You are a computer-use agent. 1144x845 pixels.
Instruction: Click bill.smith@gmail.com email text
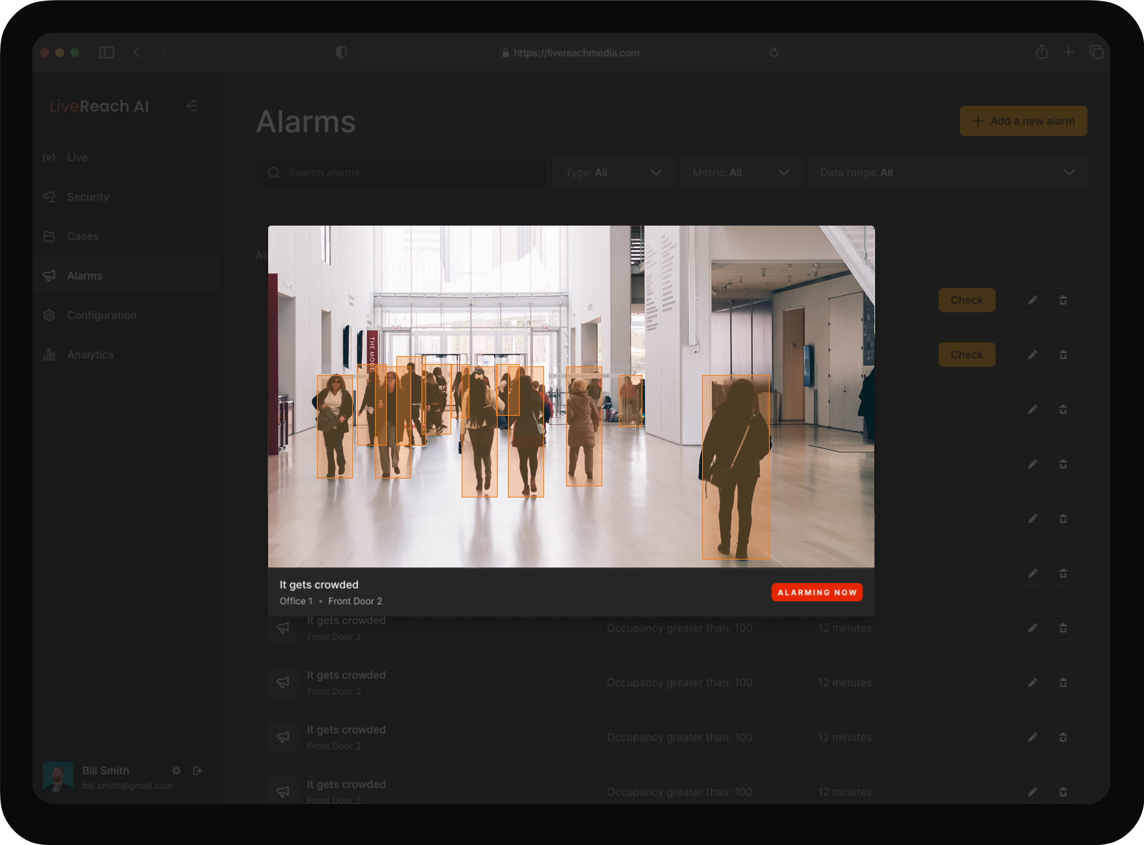pyautogui.click(x=128, y=786)
